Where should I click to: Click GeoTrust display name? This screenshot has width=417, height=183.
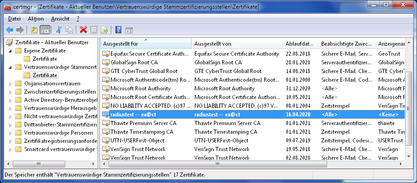(389, 54)
